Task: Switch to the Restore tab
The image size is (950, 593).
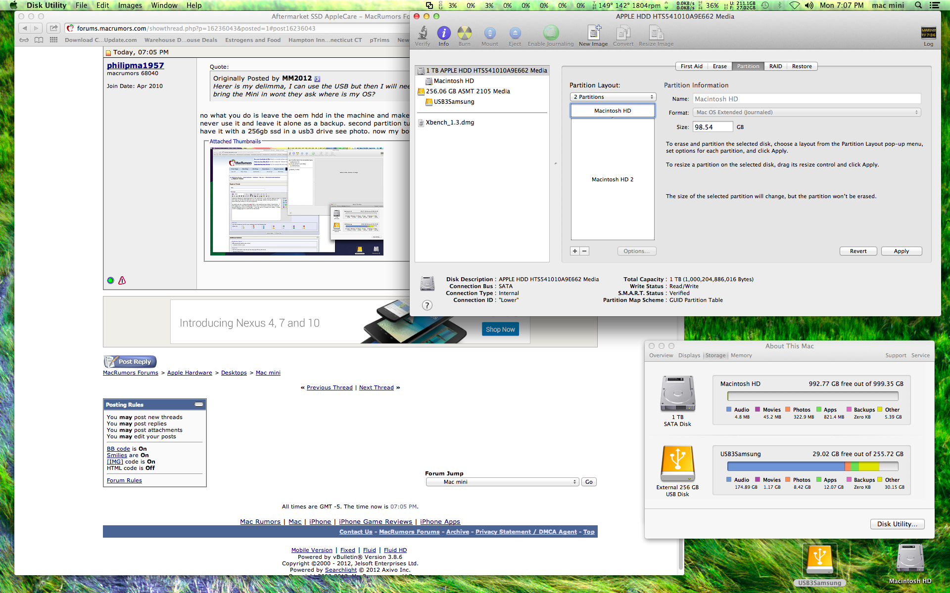Action: (802, 66)
